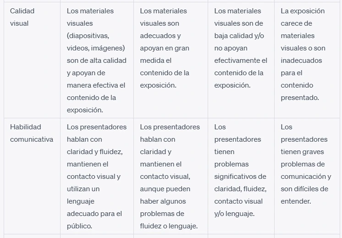Click the text "son de alta calidad"
Viewport: 342px width, 238px height.
coord(96,61)
